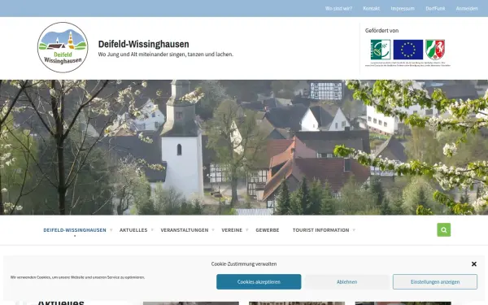Close the cookie consent banner
The image size is (488, 305).
click(x=473, y=264)
